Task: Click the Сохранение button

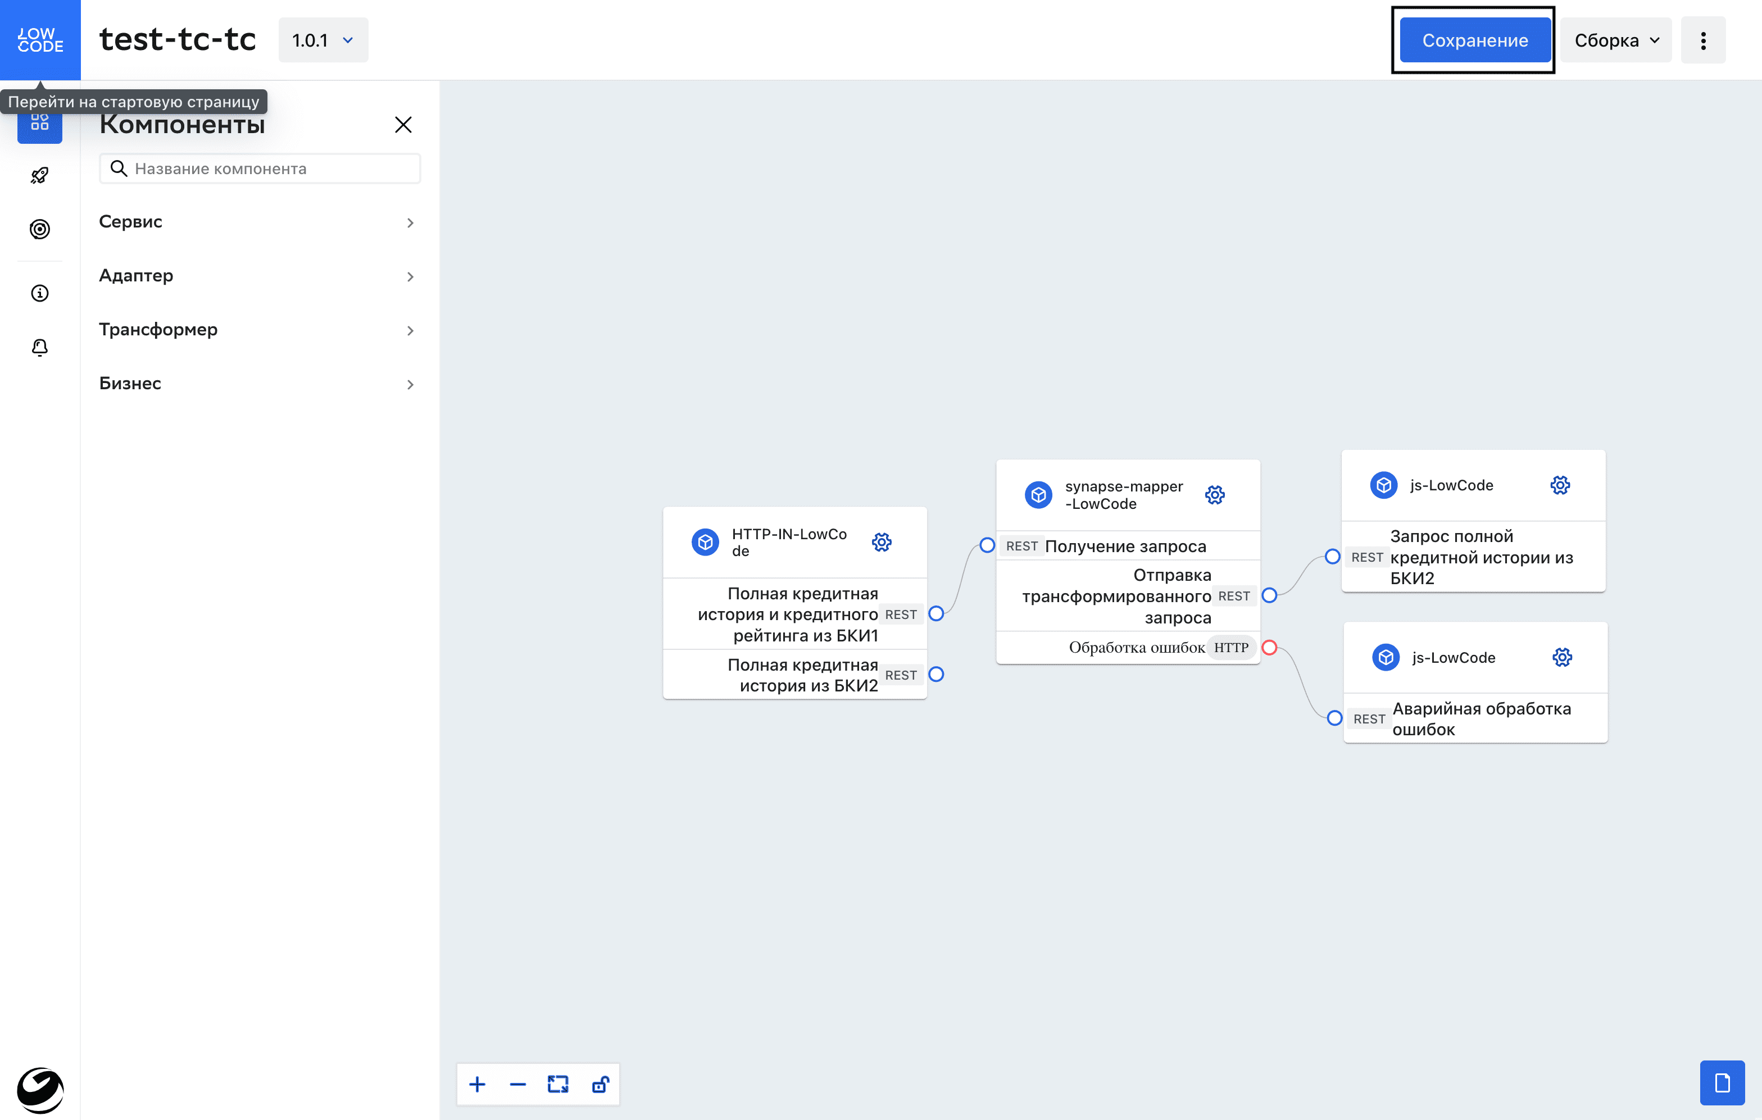Action: tap(1474, 40)
